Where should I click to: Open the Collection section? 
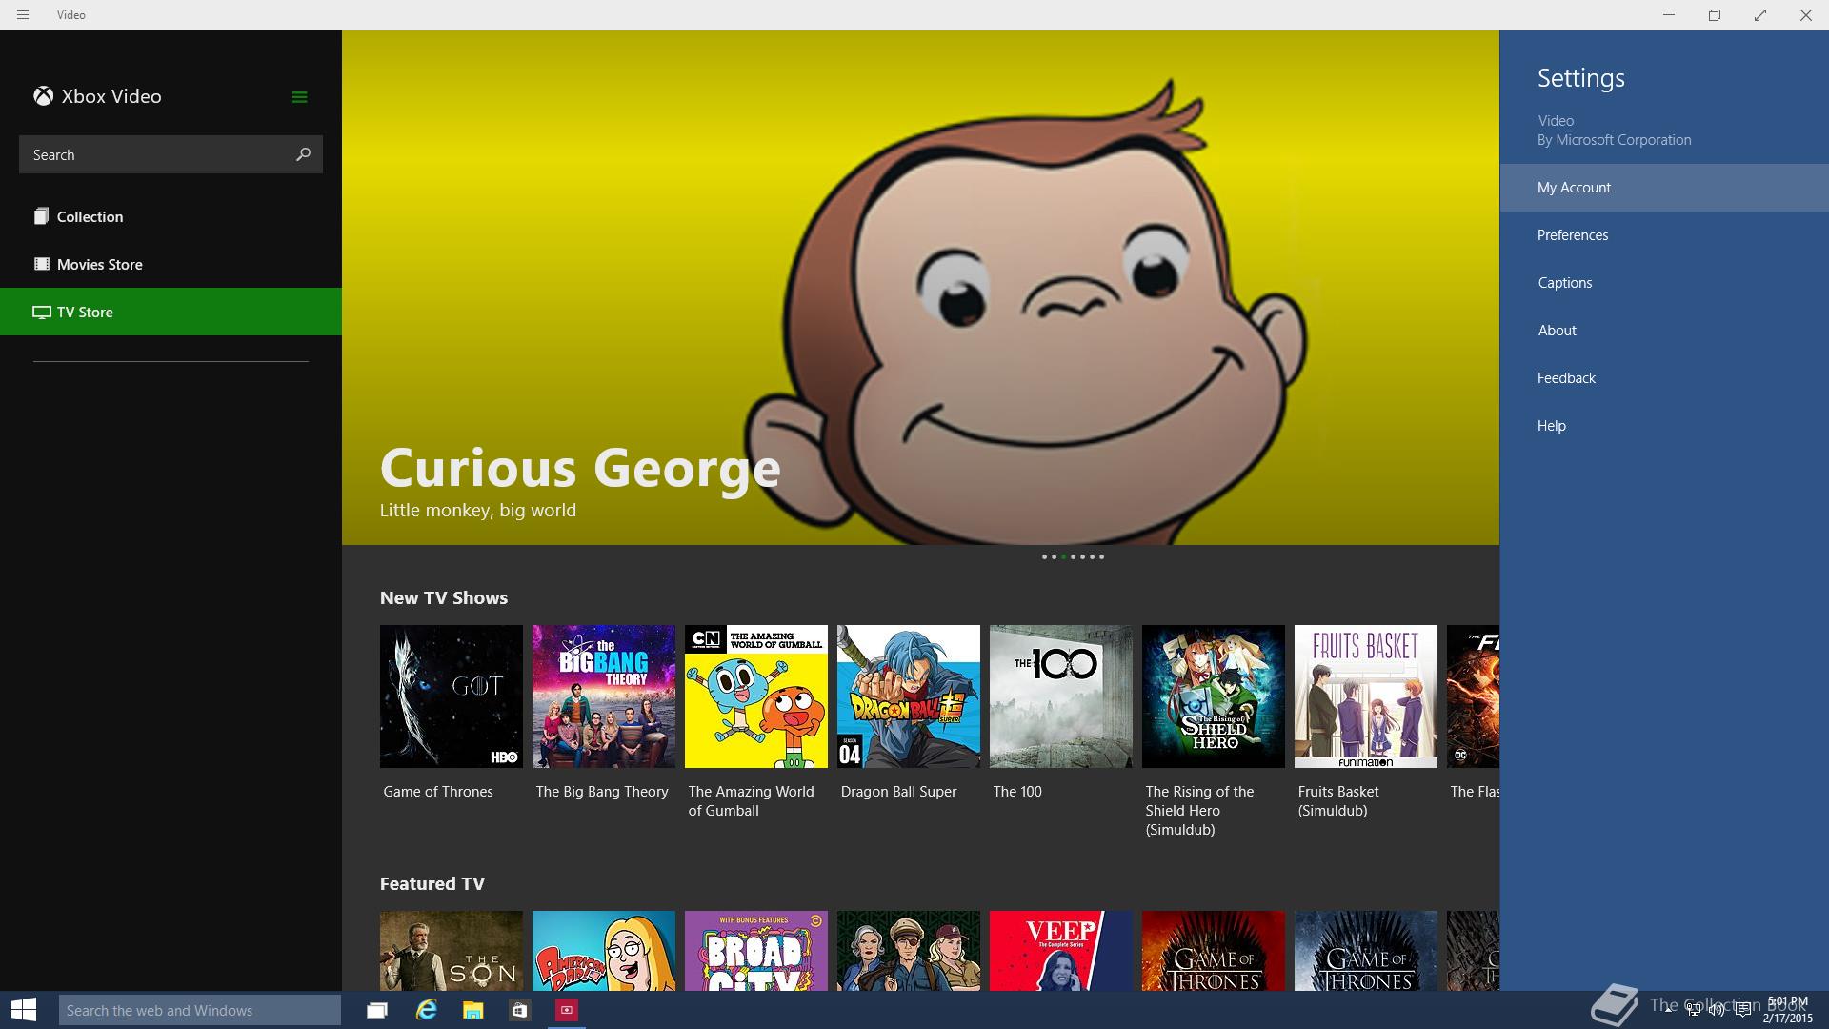click(x=171, y=216)
